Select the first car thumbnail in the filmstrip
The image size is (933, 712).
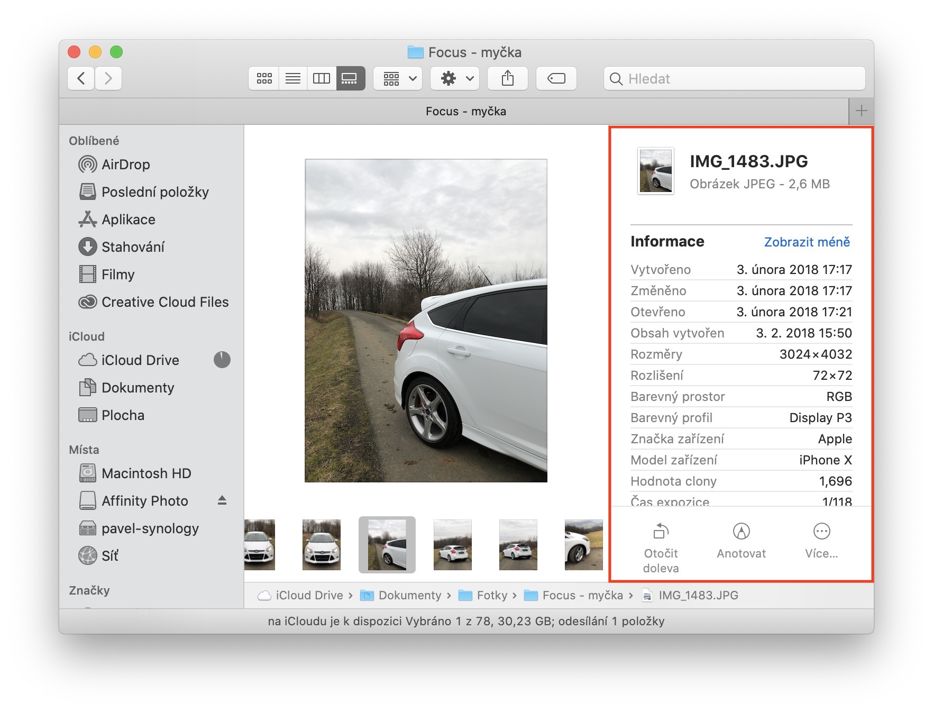[260, 545]
